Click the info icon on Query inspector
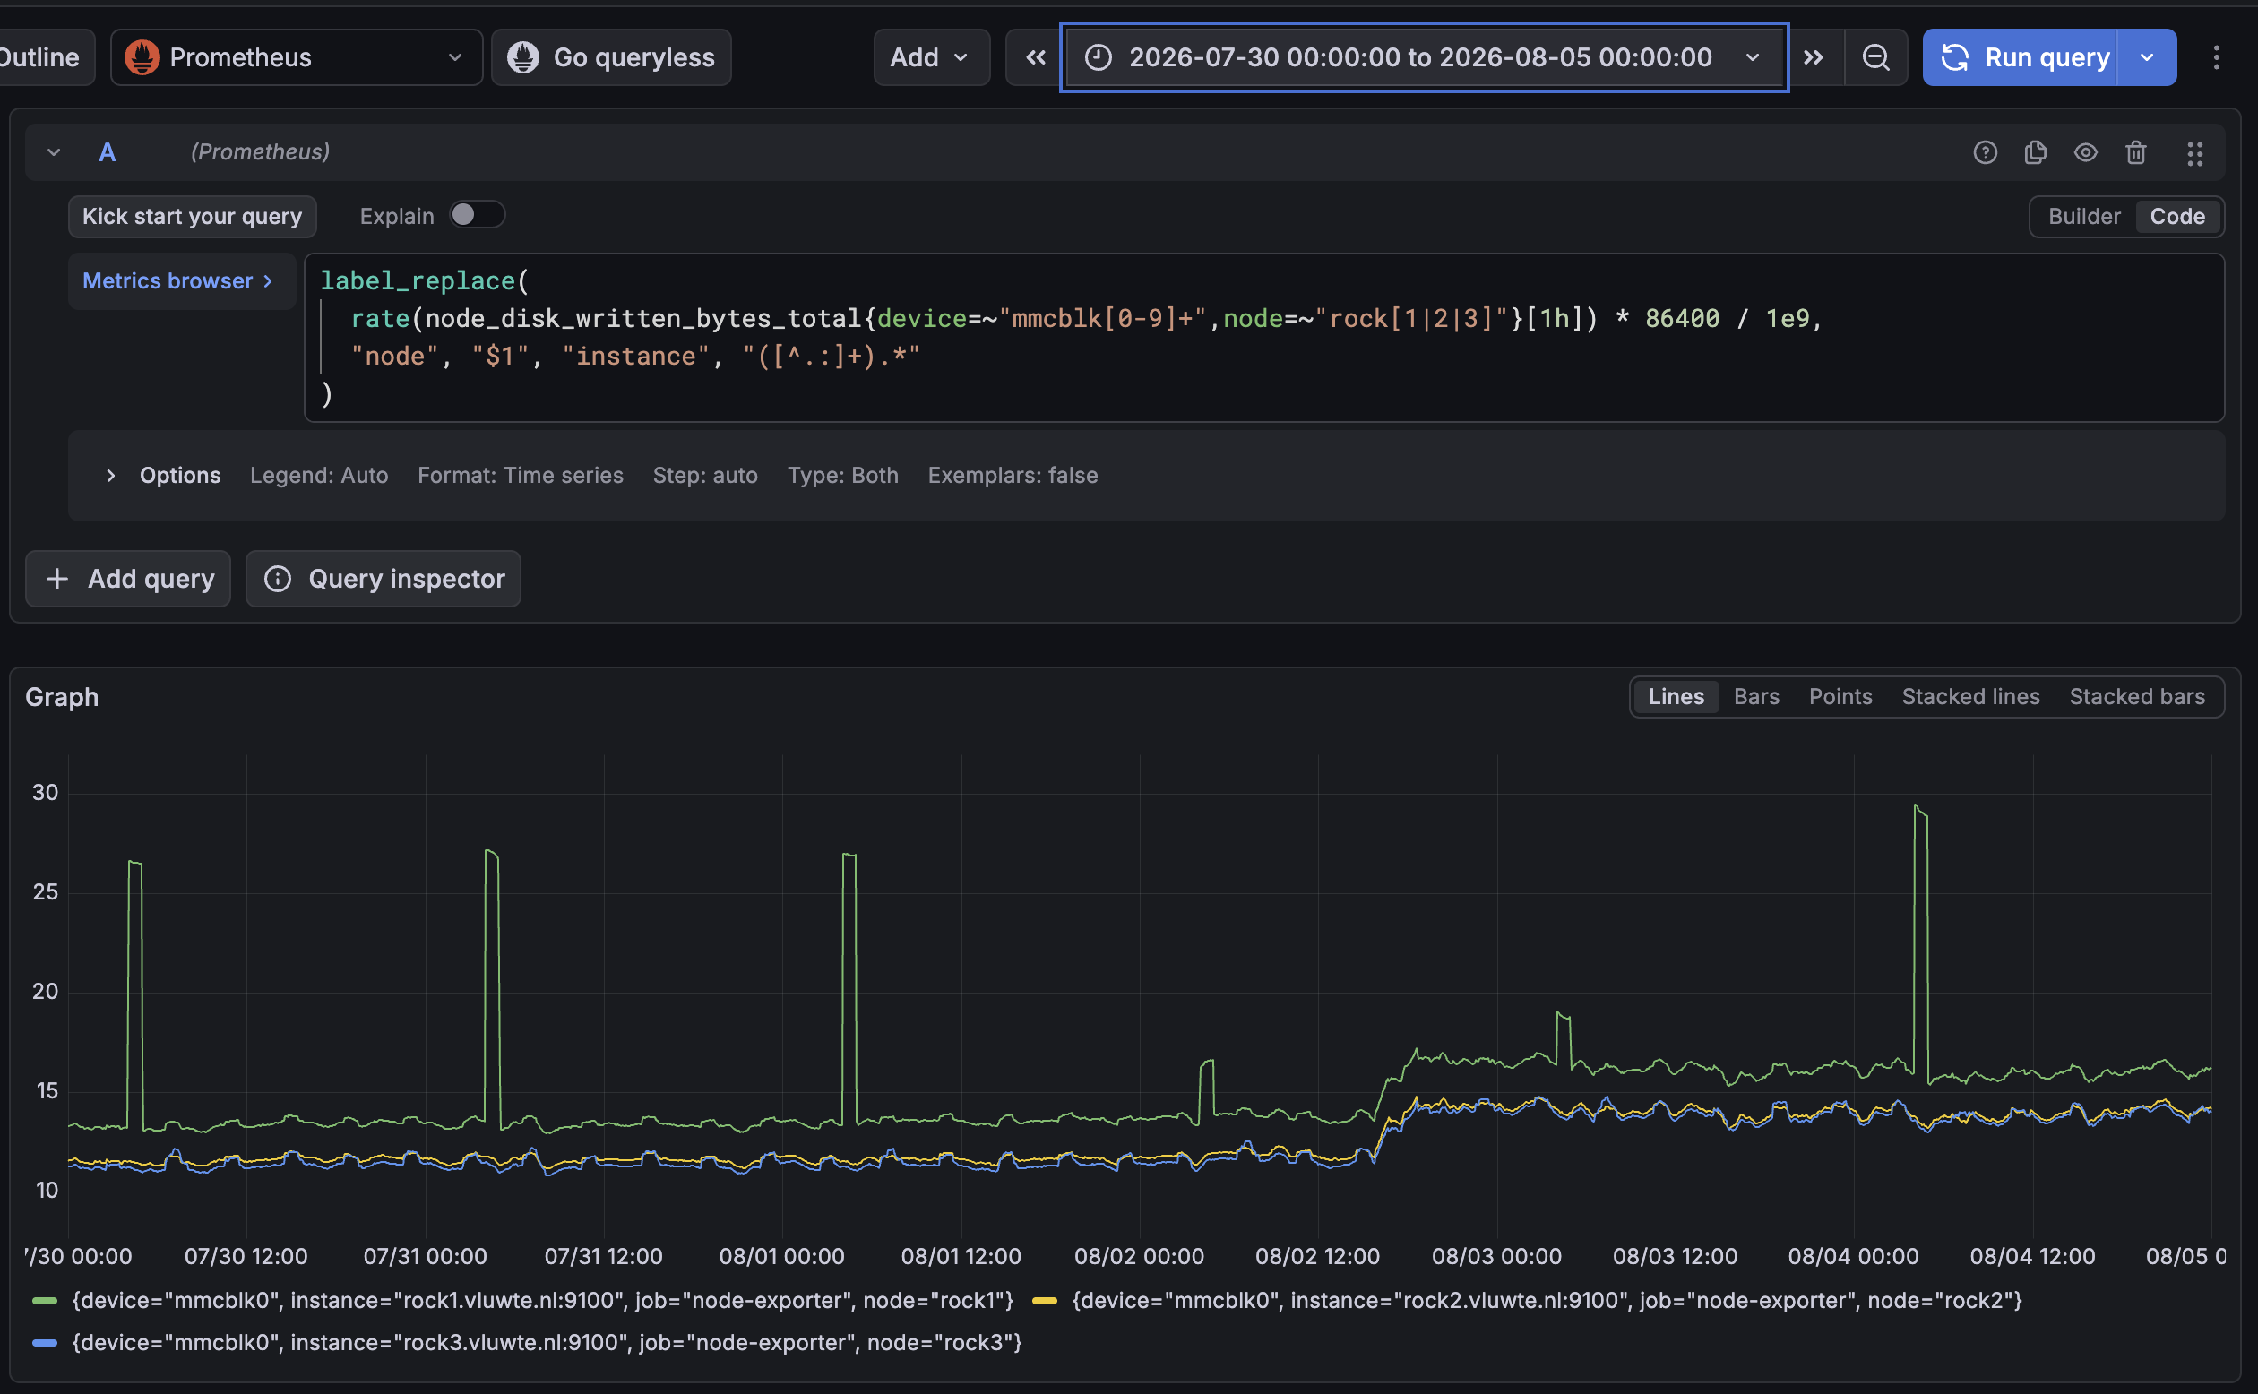2258x1394 pixels. click(278, 579)
